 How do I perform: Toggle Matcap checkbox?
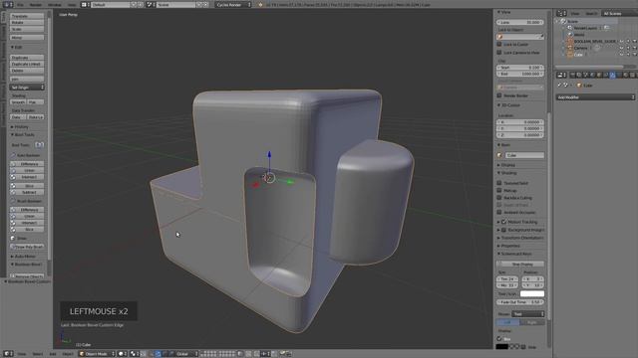[x=499, y=190]
